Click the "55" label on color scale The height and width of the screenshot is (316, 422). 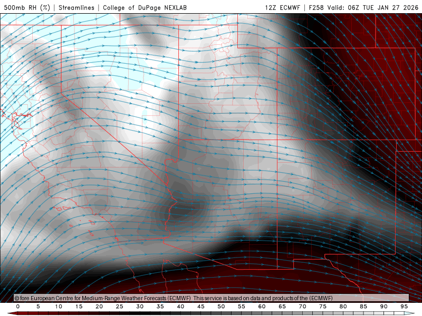(x=242, y=307)
